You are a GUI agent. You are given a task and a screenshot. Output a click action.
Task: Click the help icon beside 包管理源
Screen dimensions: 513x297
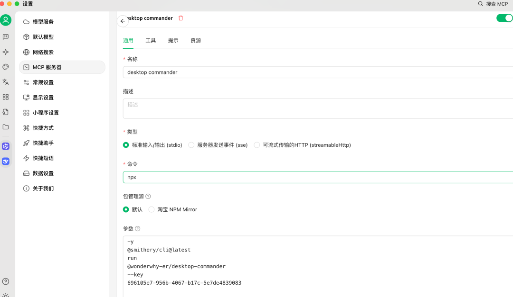pyautogui.click(x=147, y=196)
